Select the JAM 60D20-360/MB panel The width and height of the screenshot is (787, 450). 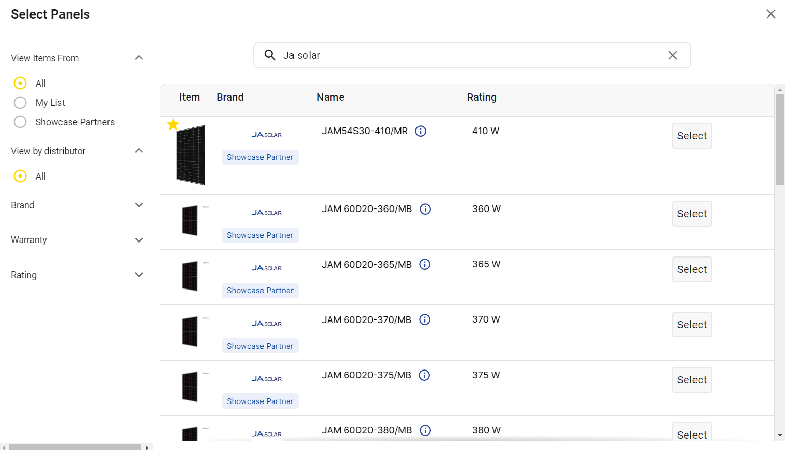coord(692,214)
